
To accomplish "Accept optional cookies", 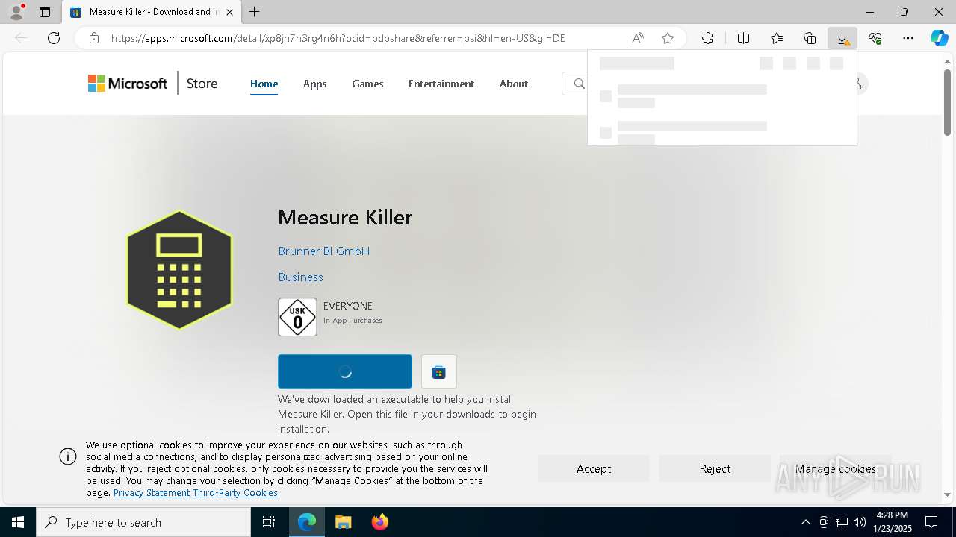I will [x=594, y=468].
